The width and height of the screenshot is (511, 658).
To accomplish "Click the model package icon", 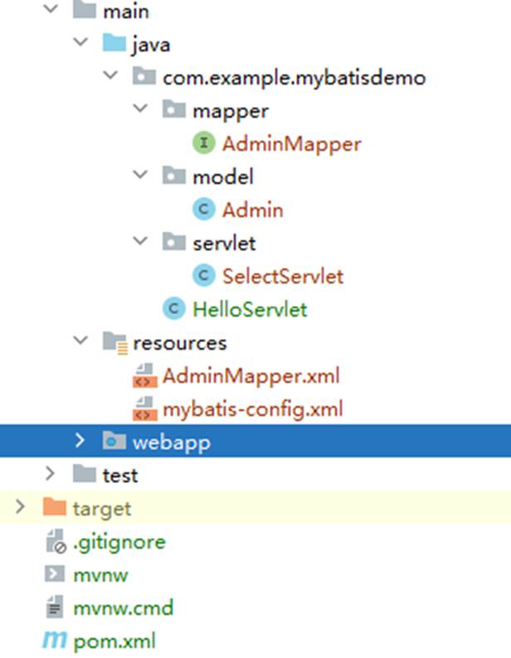I will tap(174, 176).
